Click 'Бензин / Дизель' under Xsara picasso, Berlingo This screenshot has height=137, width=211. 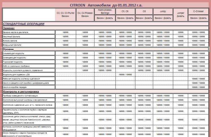(x=105, y=18)
